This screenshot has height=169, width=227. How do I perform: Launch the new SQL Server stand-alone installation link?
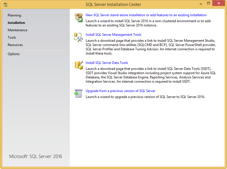pos(146,15)
